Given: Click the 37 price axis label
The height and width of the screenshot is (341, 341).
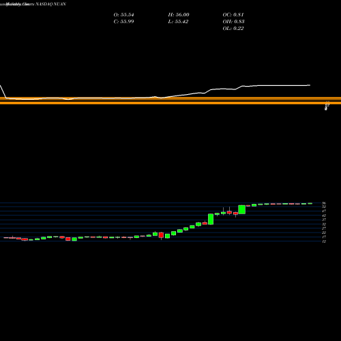Looking at the screenshot, I should 325,220.
